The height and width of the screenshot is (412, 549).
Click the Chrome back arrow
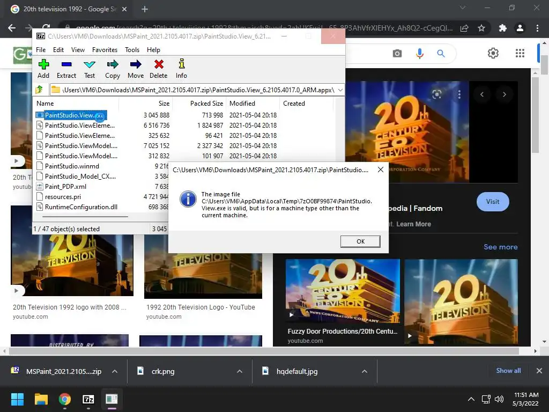point(12,28)
